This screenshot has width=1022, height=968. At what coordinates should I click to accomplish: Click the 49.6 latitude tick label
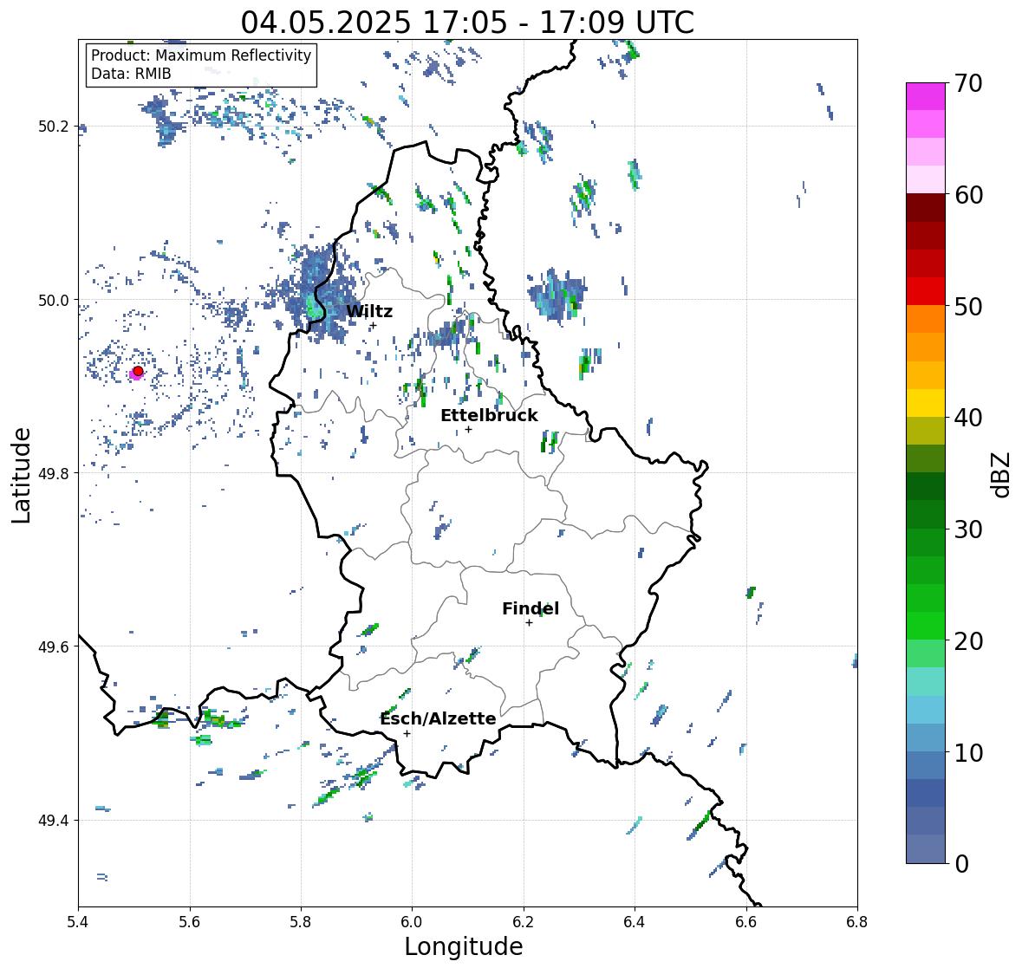pyautogui.click(x=54, y=646)
